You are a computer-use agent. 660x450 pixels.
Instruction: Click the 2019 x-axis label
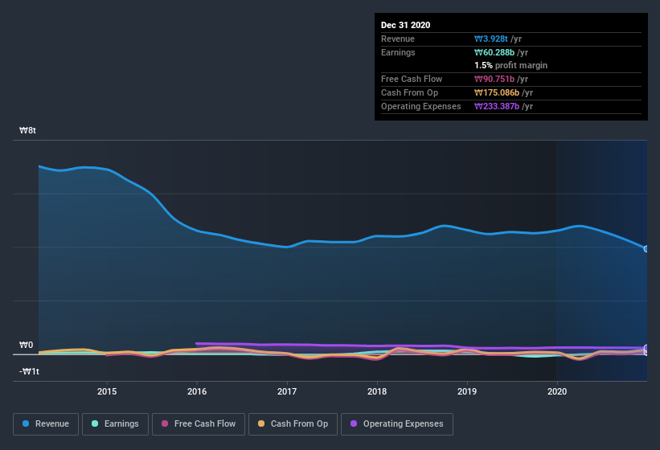(467, 391)
